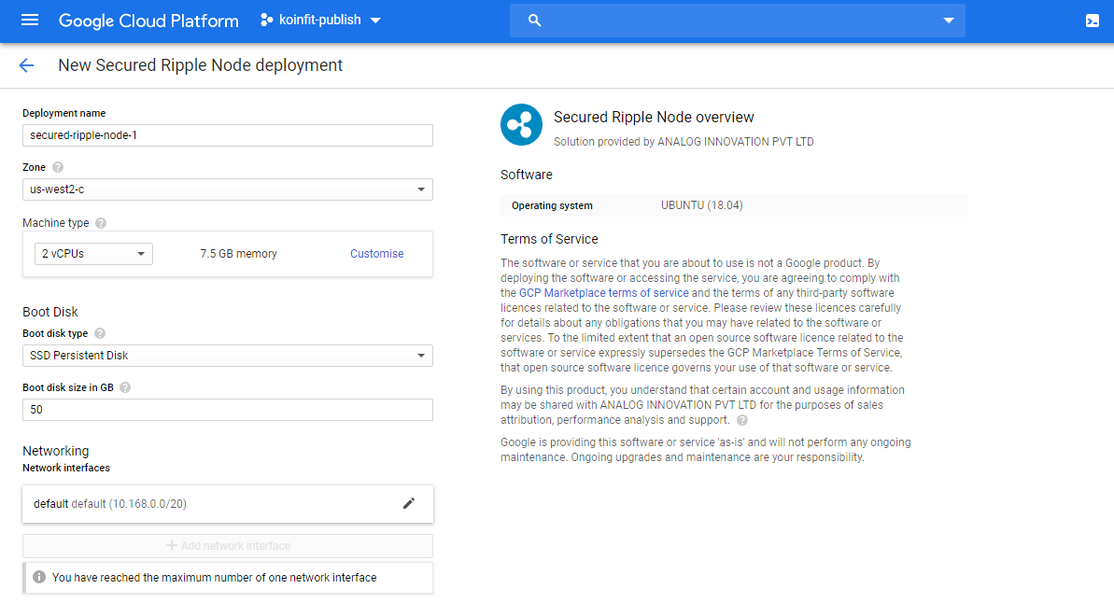Activate Cloud Shell icon in top bar
This screenshot has height=603, width=1114.
1092,21
